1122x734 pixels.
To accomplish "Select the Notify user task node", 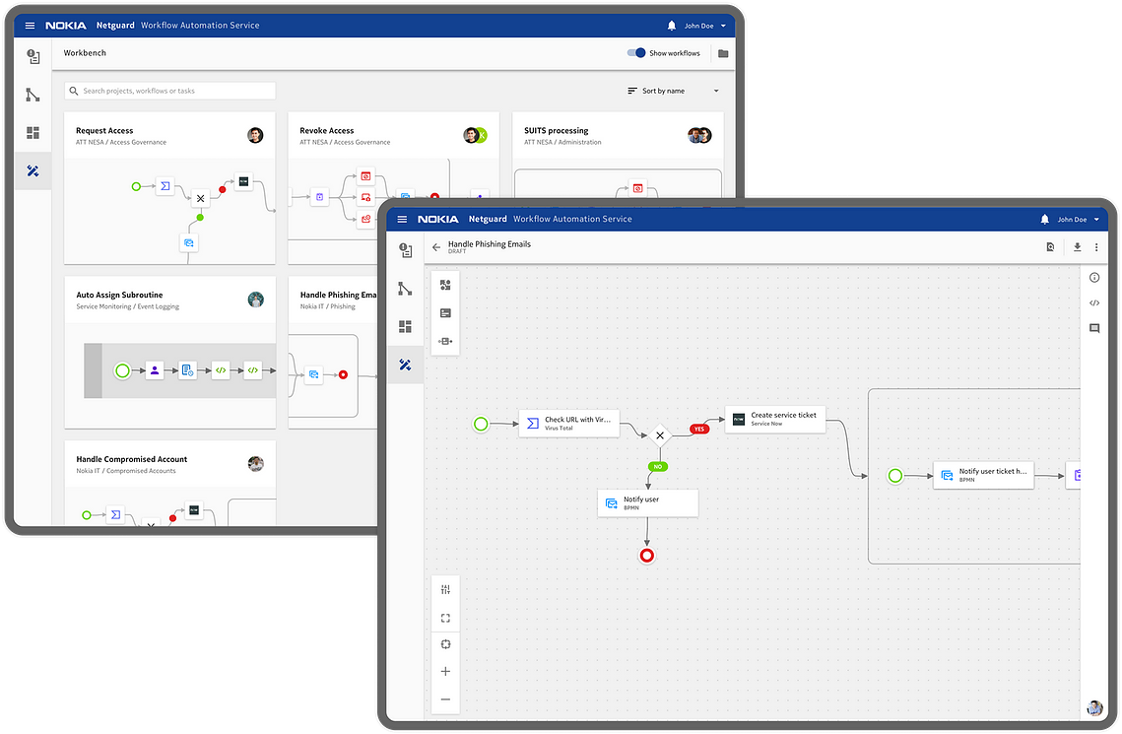I will coord(647,502).
